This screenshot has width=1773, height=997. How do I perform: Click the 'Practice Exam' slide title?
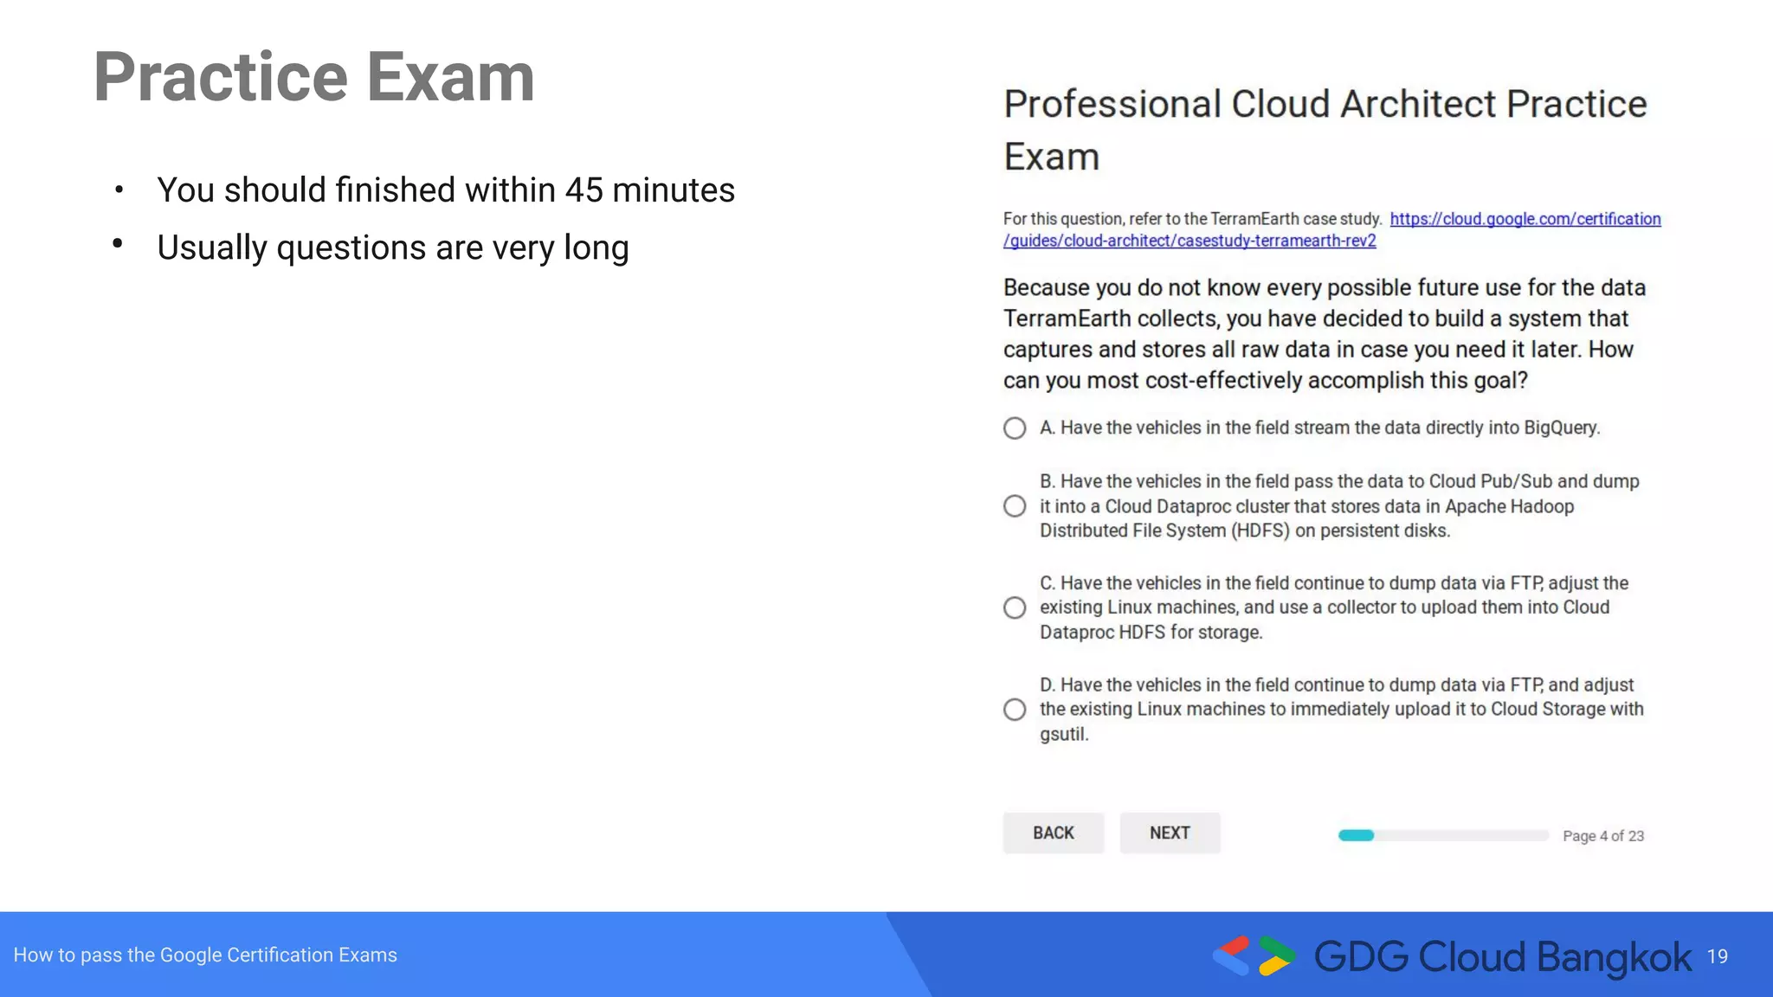(314, 77)
